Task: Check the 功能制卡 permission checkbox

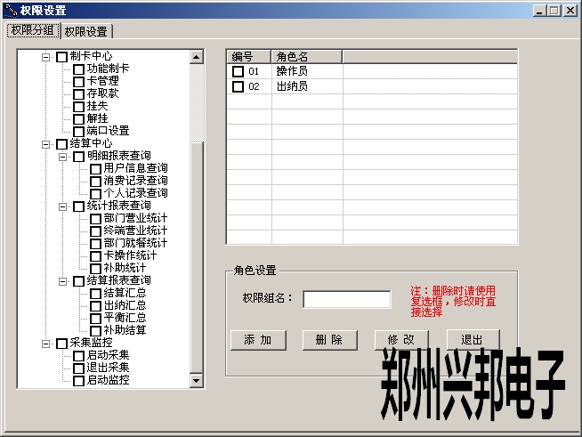Action: [78, 69]
